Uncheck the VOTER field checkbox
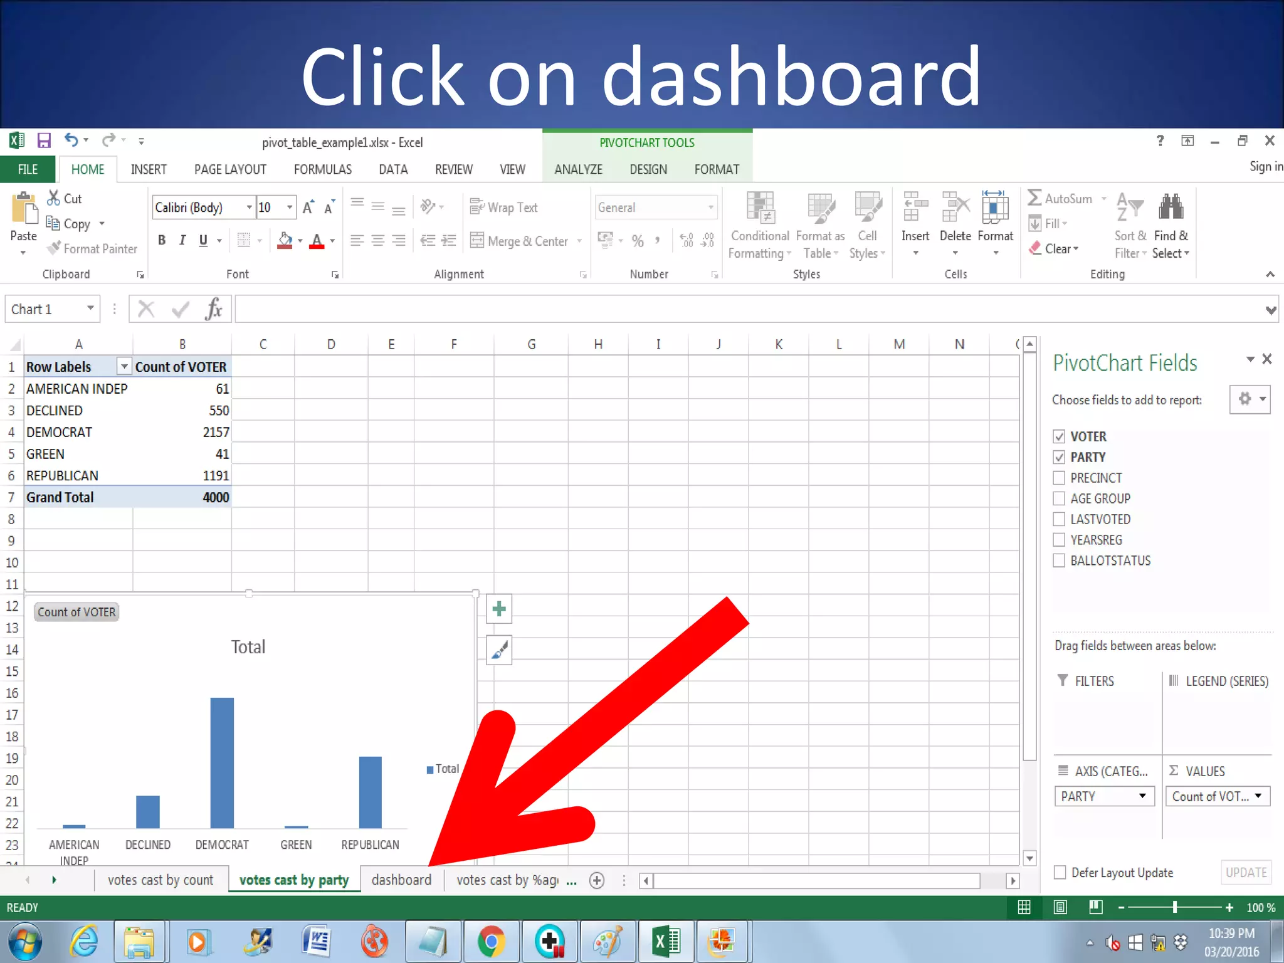 1059,436
